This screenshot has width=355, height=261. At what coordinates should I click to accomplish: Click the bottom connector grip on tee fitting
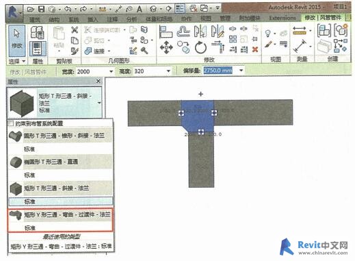201,132
